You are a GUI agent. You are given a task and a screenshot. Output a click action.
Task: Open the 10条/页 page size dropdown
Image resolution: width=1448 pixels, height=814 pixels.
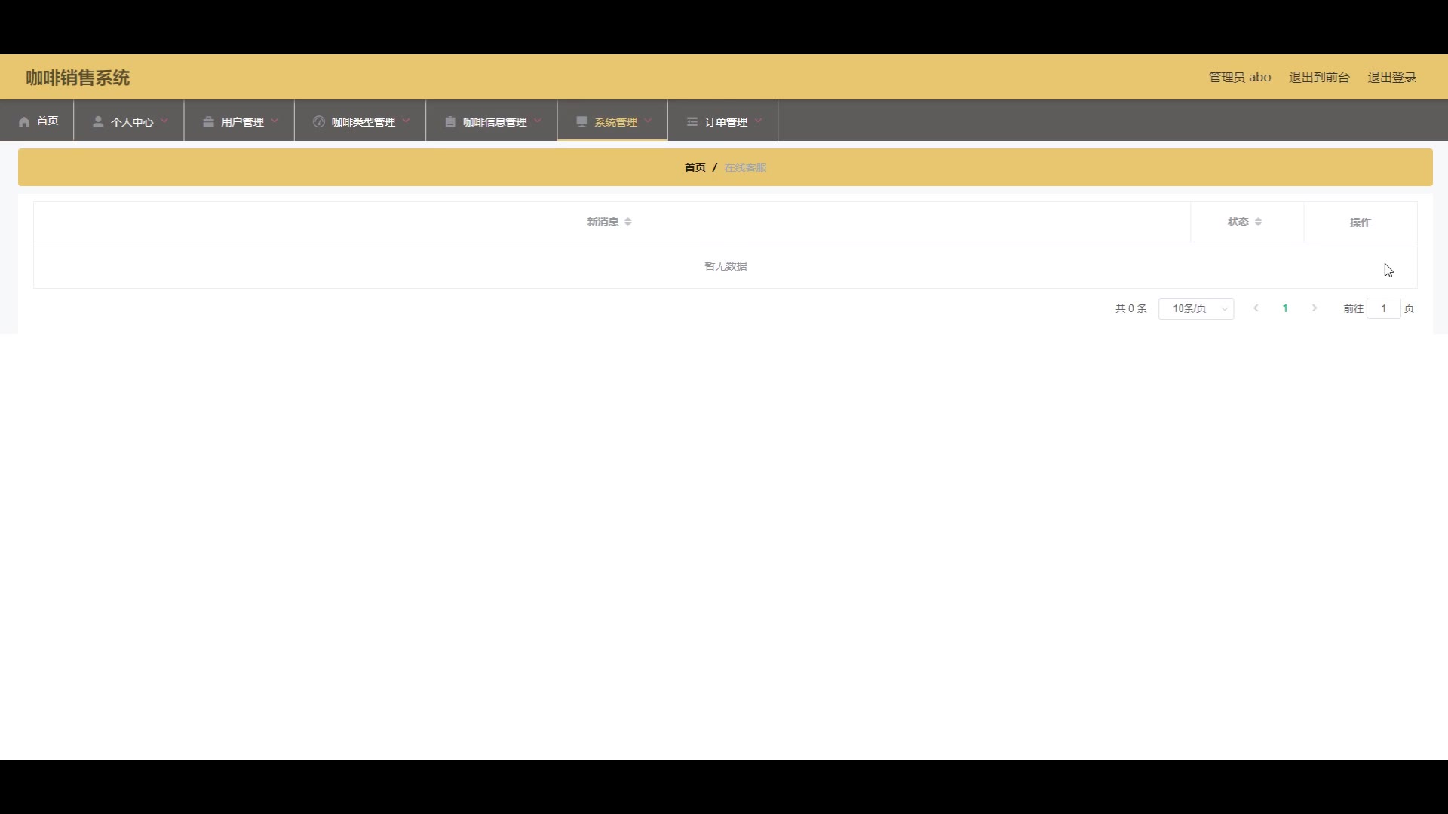1196,308
